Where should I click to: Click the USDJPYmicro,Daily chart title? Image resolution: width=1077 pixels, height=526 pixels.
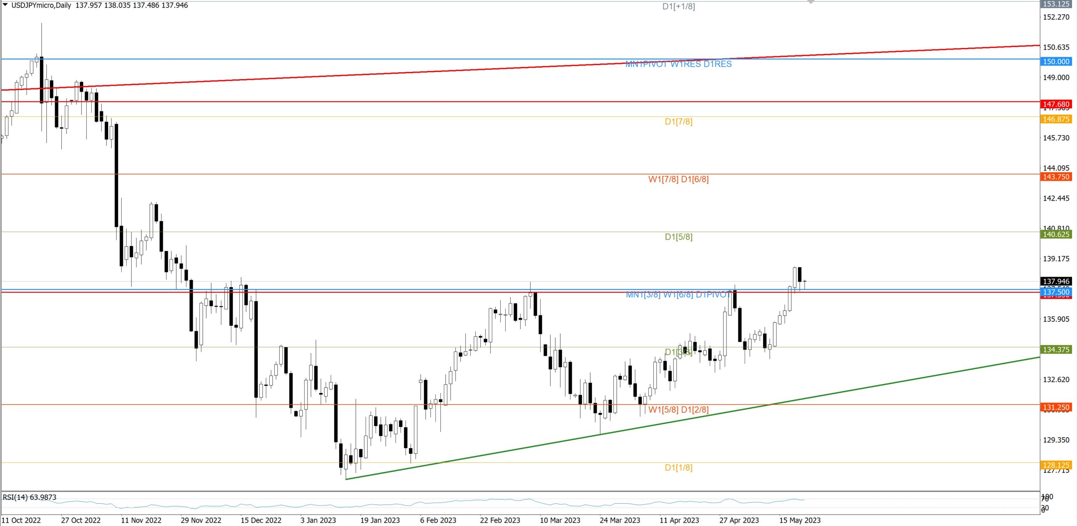point(41,5)
